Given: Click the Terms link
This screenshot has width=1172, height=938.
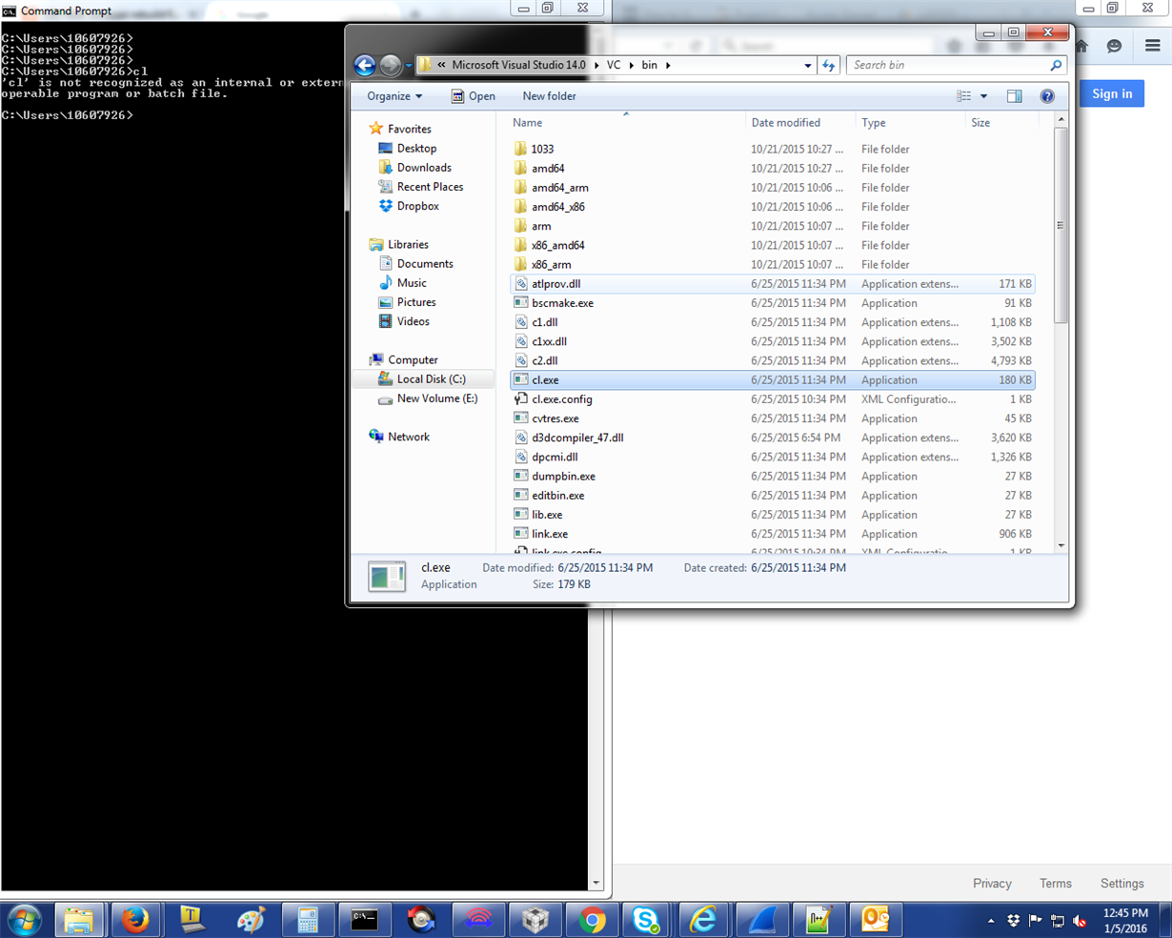Looking at the screenshot, I should tap(1056, 884).
